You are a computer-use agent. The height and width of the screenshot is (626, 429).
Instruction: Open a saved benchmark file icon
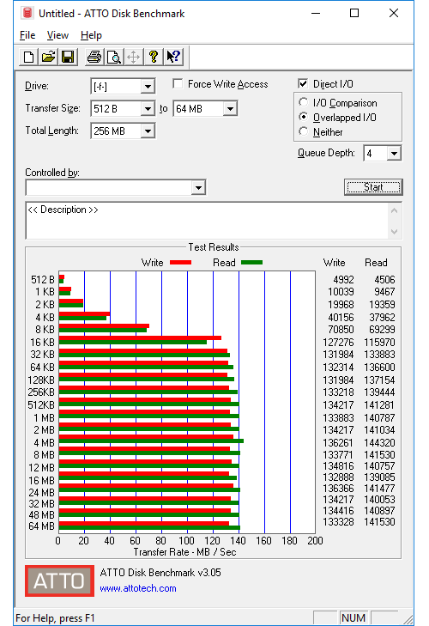[49, 57]
